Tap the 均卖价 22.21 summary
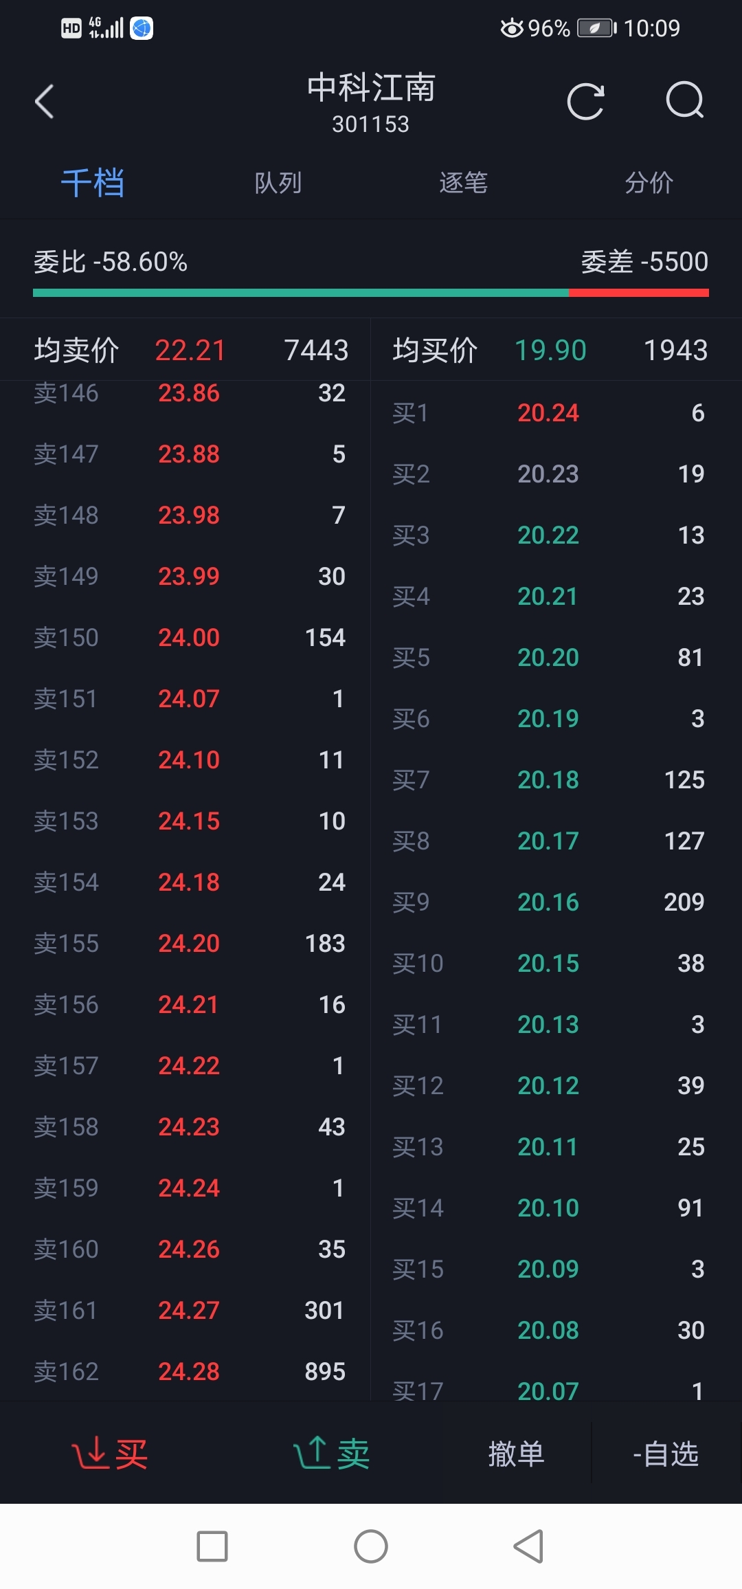This screenshot has width=742, height=1589. coord(189,351)
